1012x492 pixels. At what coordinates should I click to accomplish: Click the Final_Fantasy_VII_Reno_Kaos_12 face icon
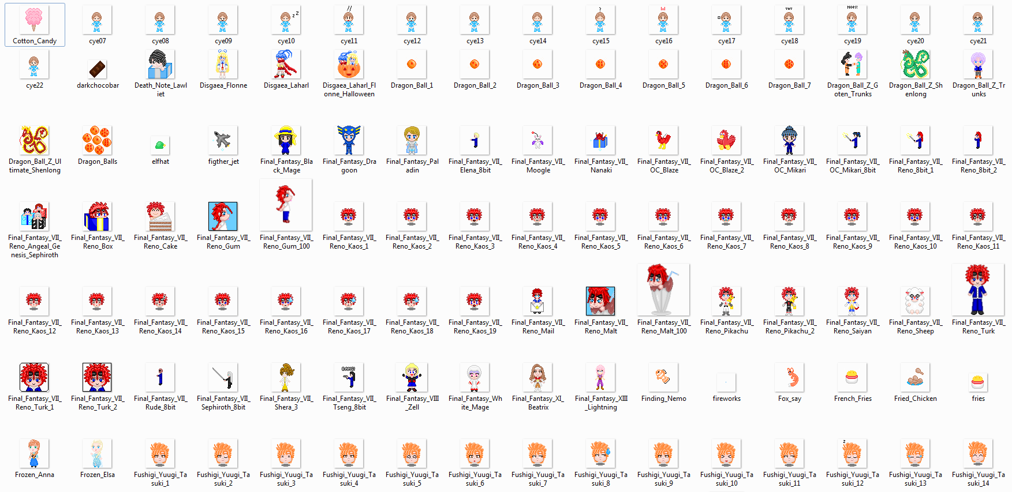34,301
